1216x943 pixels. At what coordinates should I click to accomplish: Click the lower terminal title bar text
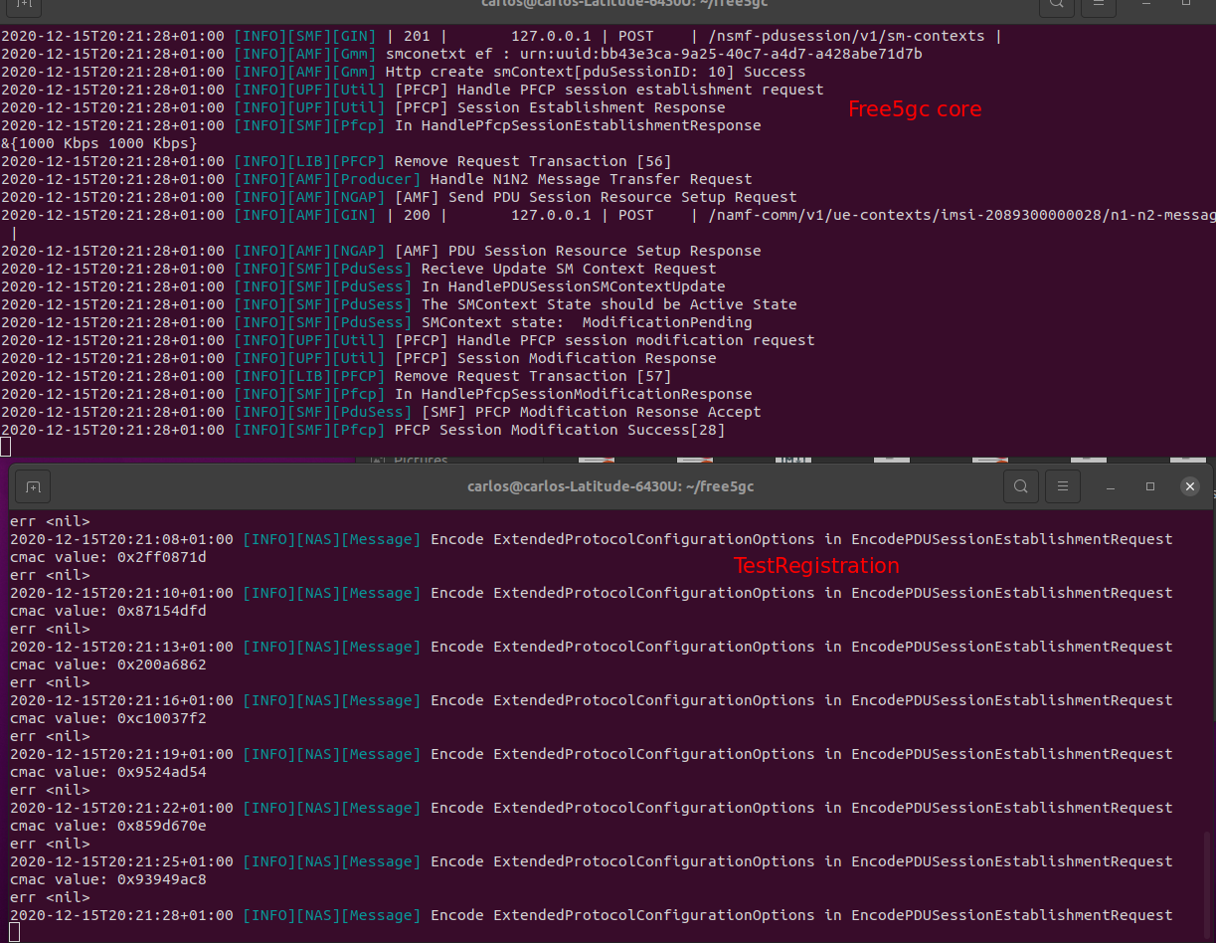609,486
